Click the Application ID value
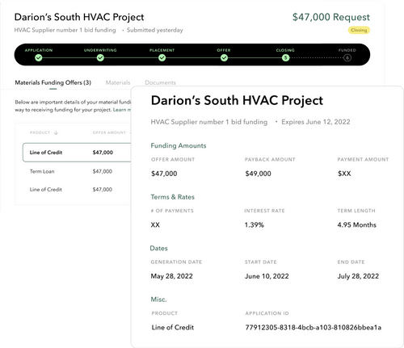404x348 pixels. click(x=314, y=327)
